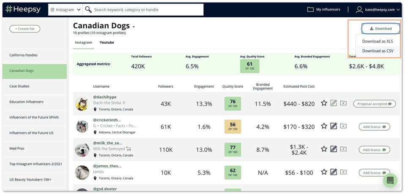Open the Case Studies list
Screen dimensions: 405x194
tap(34, 86)
